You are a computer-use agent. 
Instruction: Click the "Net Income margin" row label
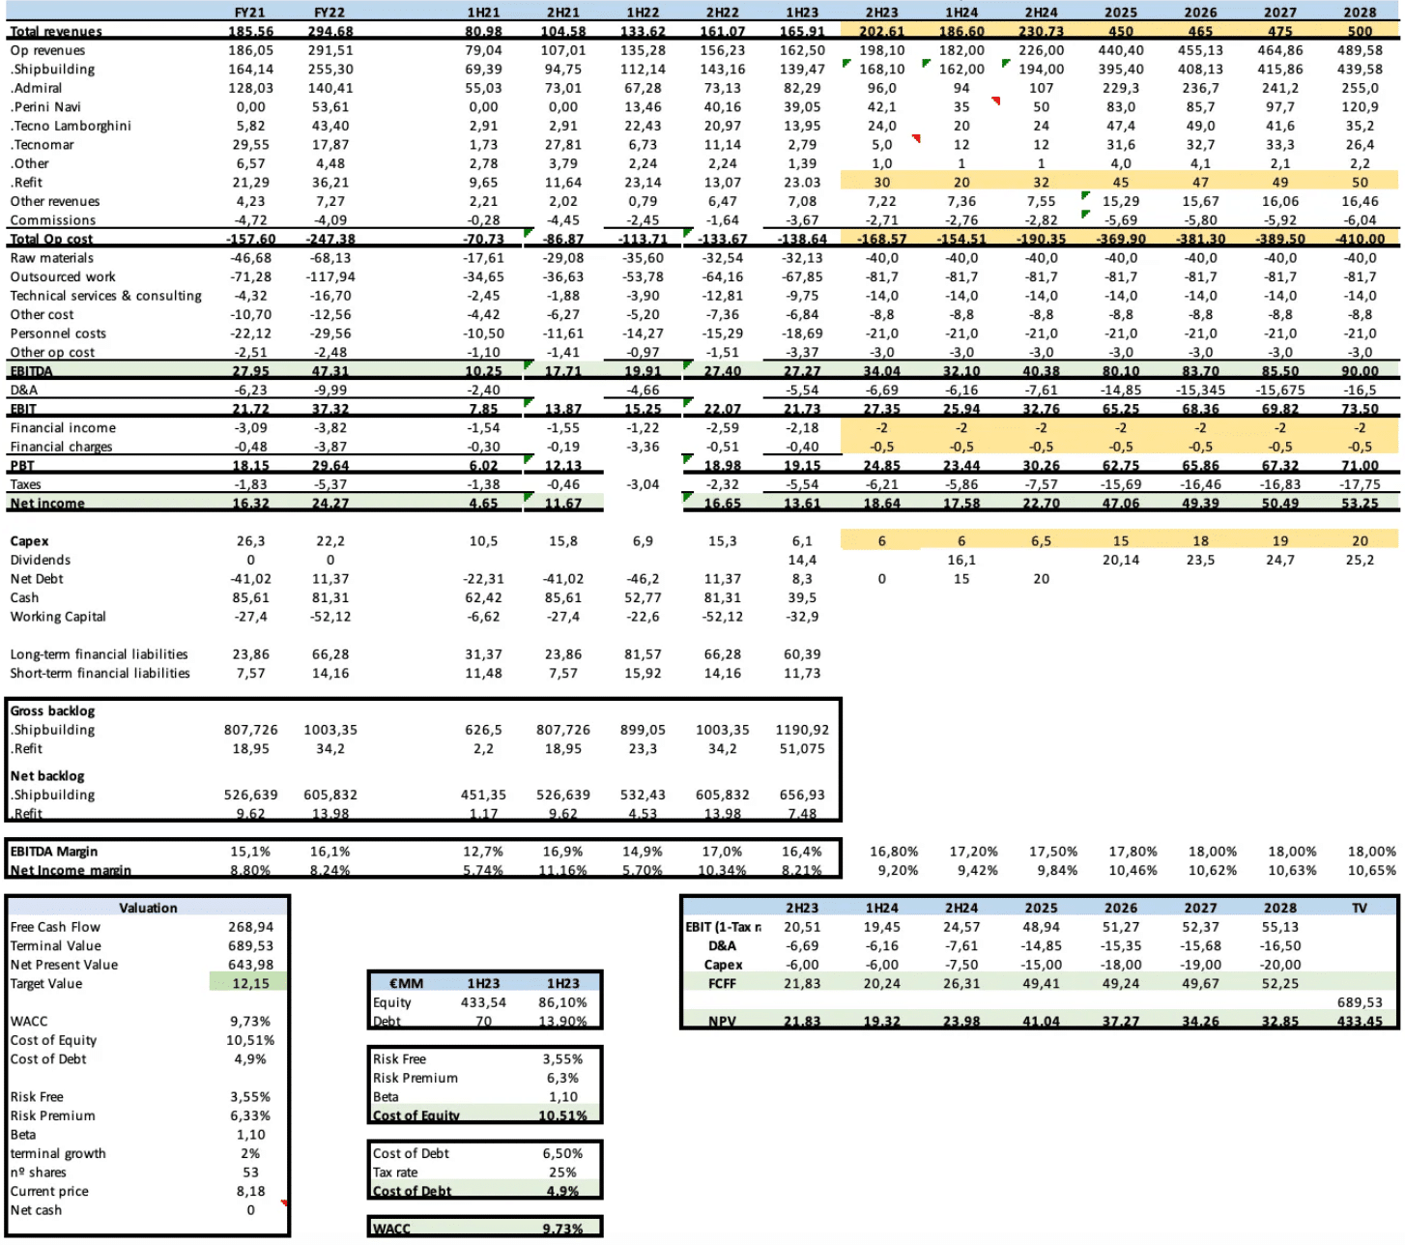click(71, 870)
